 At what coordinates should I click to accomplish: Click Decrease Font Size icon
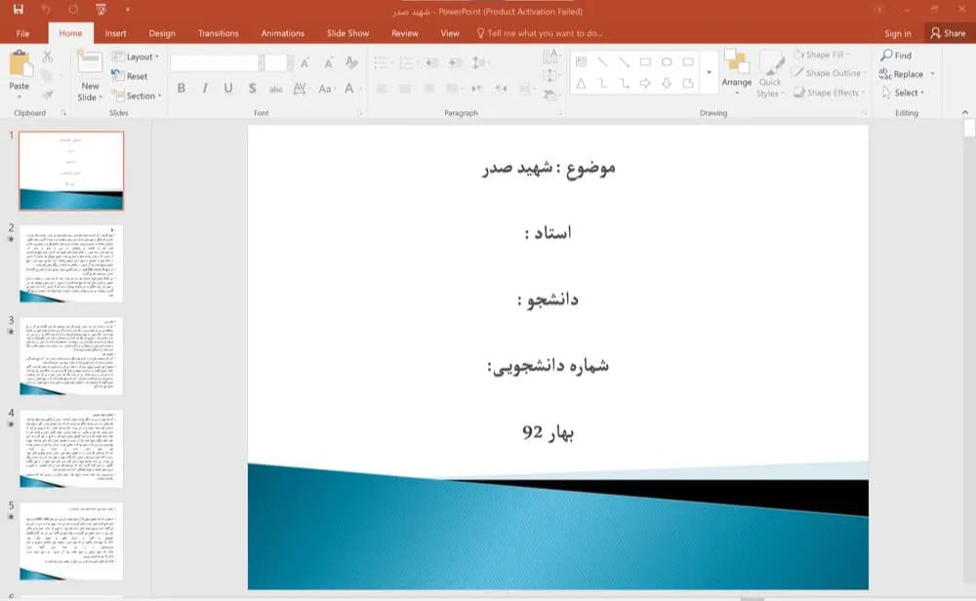coord(329,62)
